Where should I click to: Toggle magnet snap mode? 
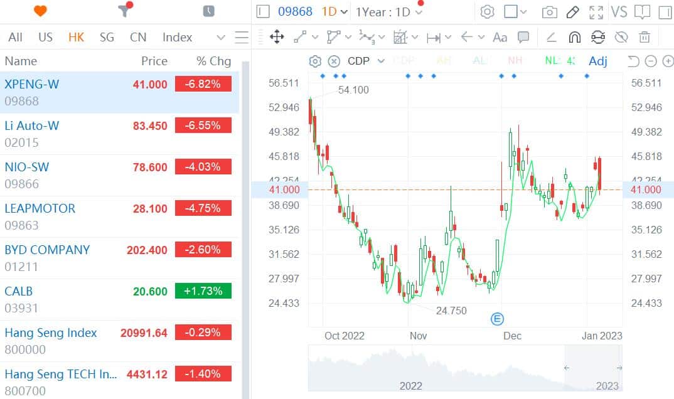coord(575,38)
